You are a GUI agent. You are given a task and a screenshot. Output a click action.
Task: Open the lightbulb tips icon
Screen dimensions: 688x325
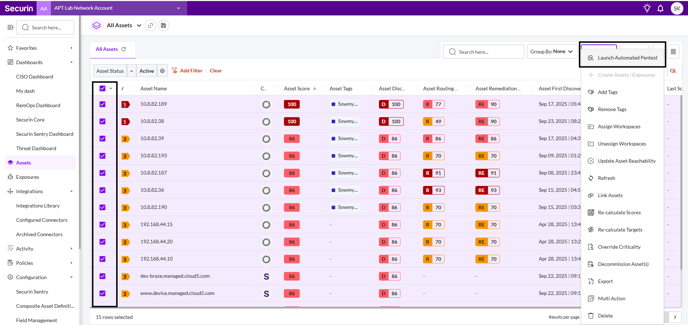point(647,8)
